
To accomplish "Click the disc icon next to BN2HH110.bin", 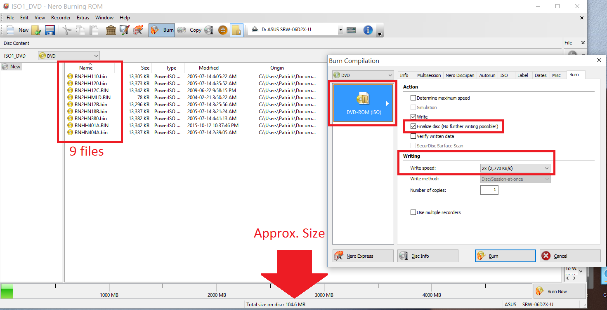I will (70, 76).
